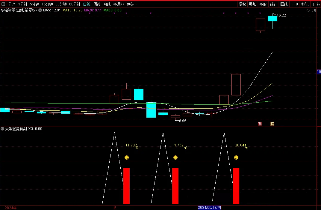Switch to the 60分钟 period tab
This screenshot has height=210, width=321.
click(x=75, y=4)
